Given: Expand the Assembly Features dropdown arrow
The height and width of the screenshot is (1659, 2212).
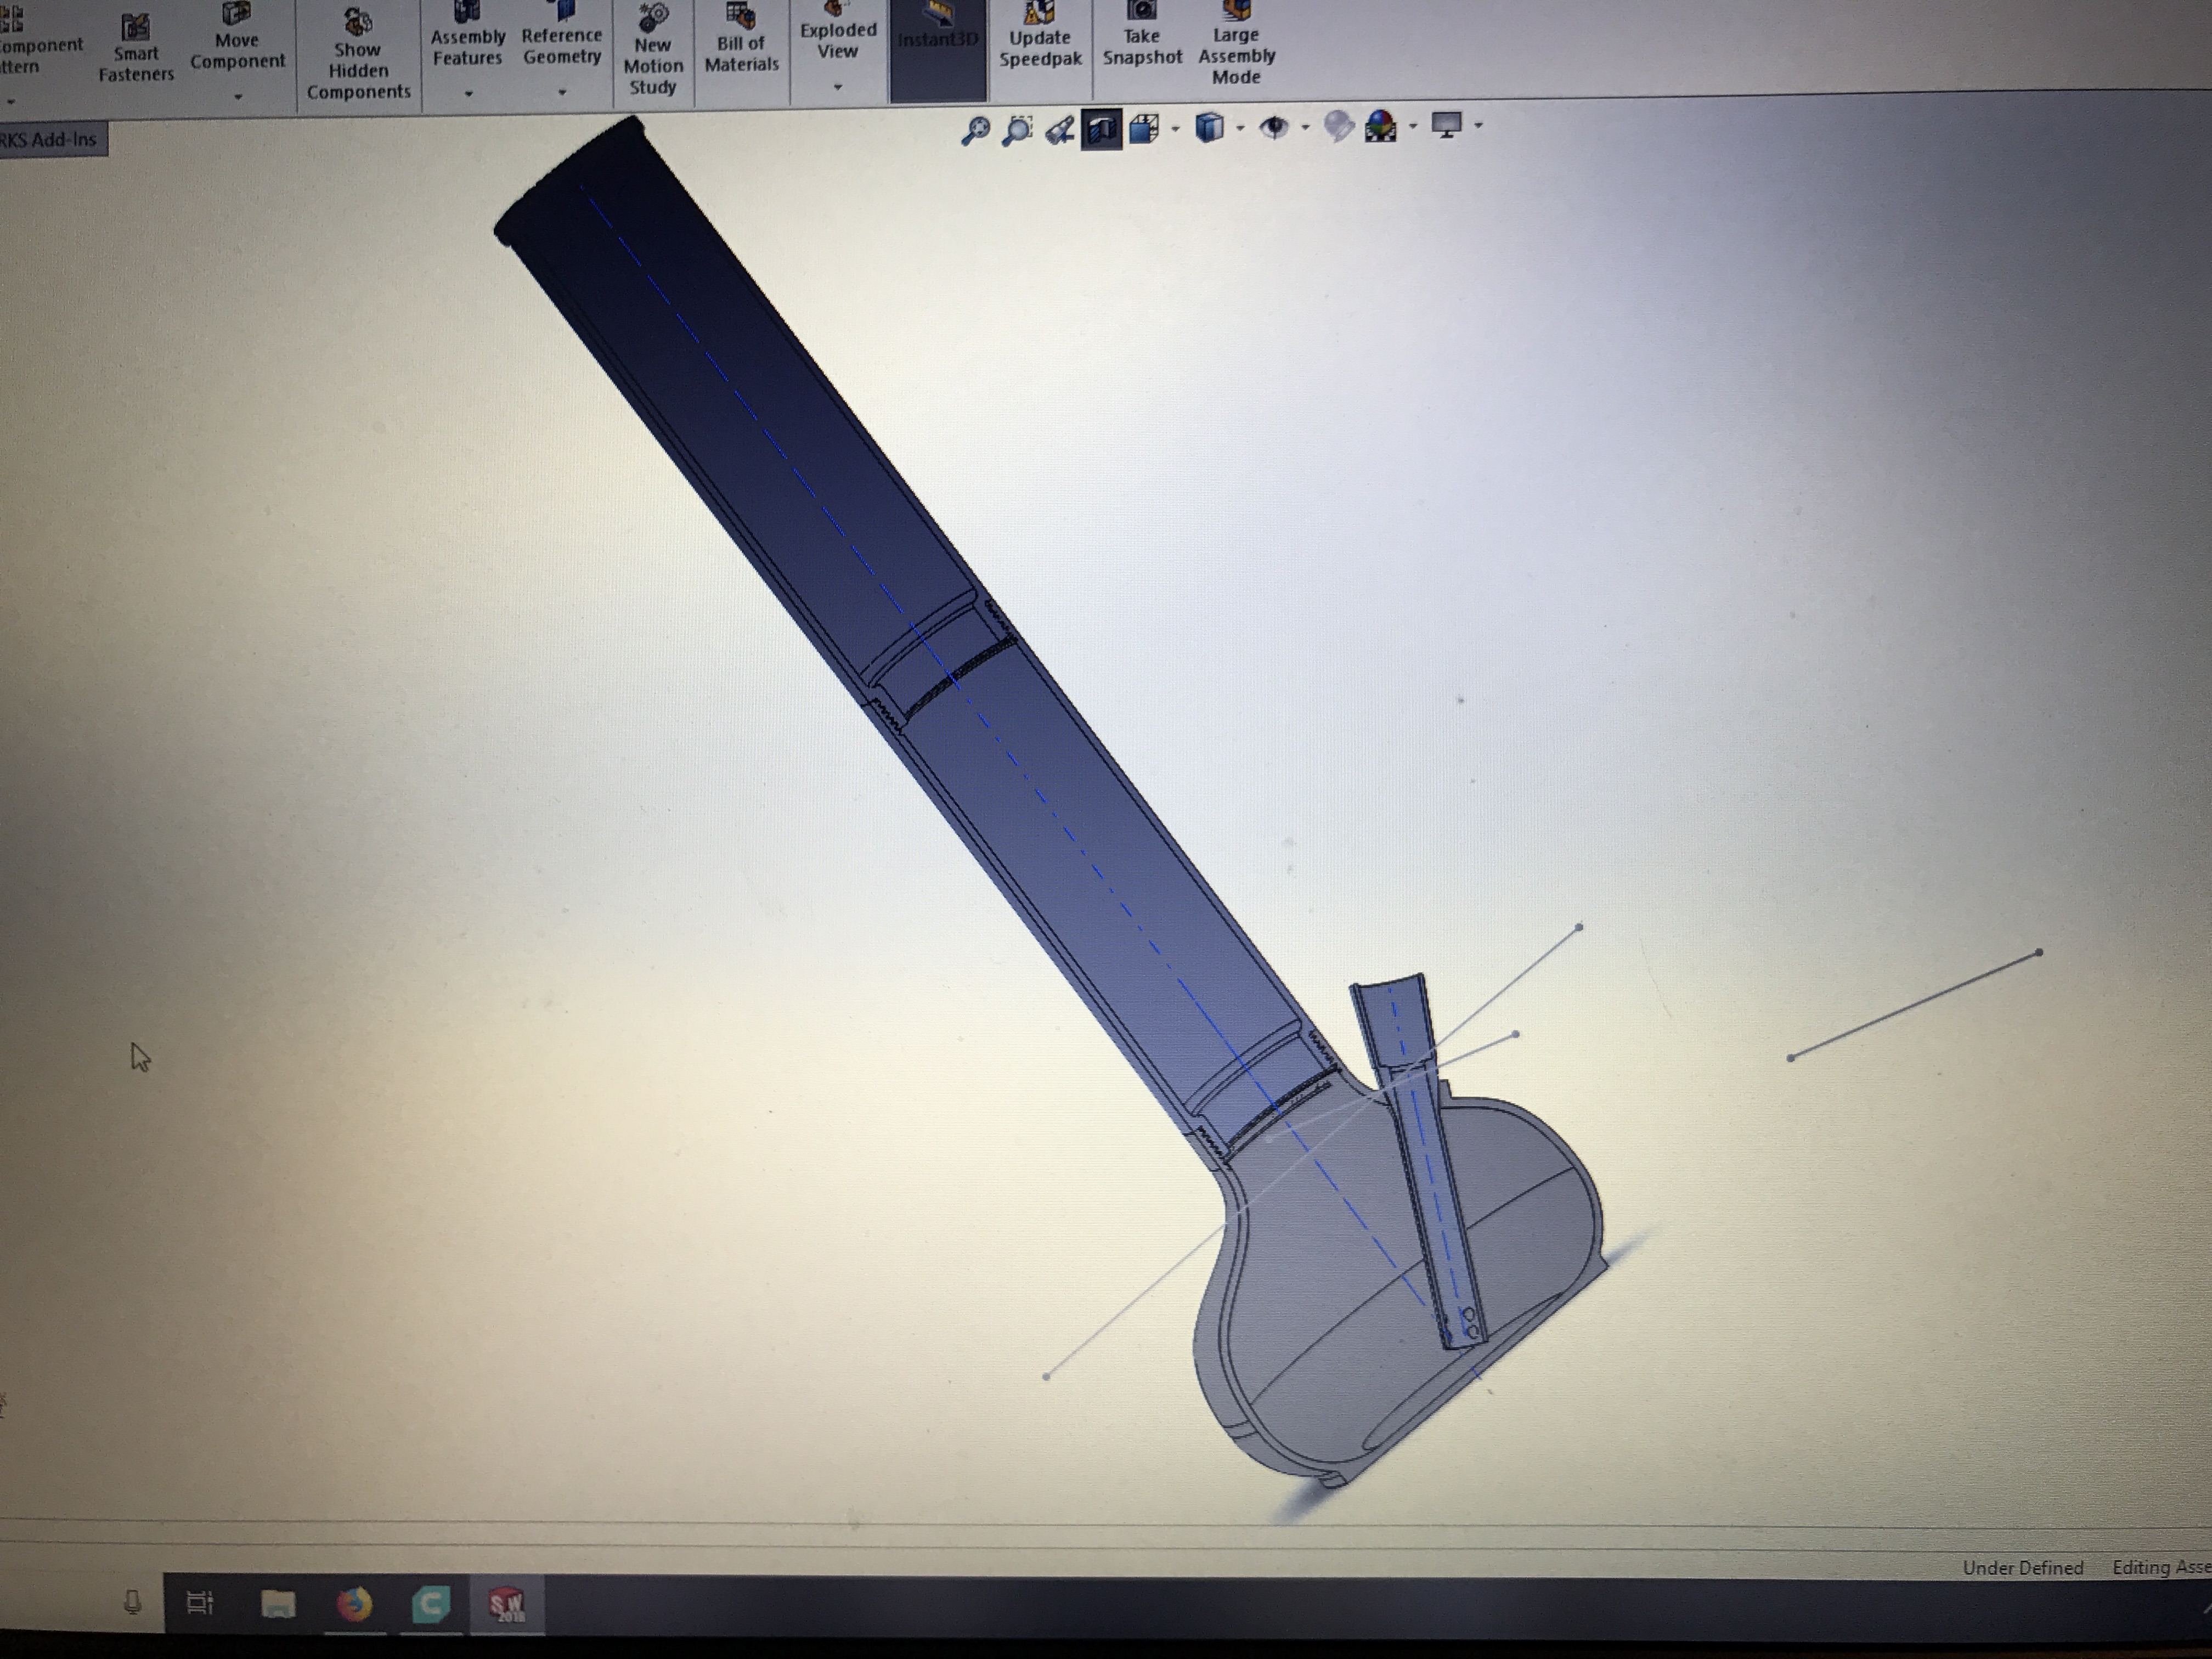Looking at the screenshot, I should 468,94.
